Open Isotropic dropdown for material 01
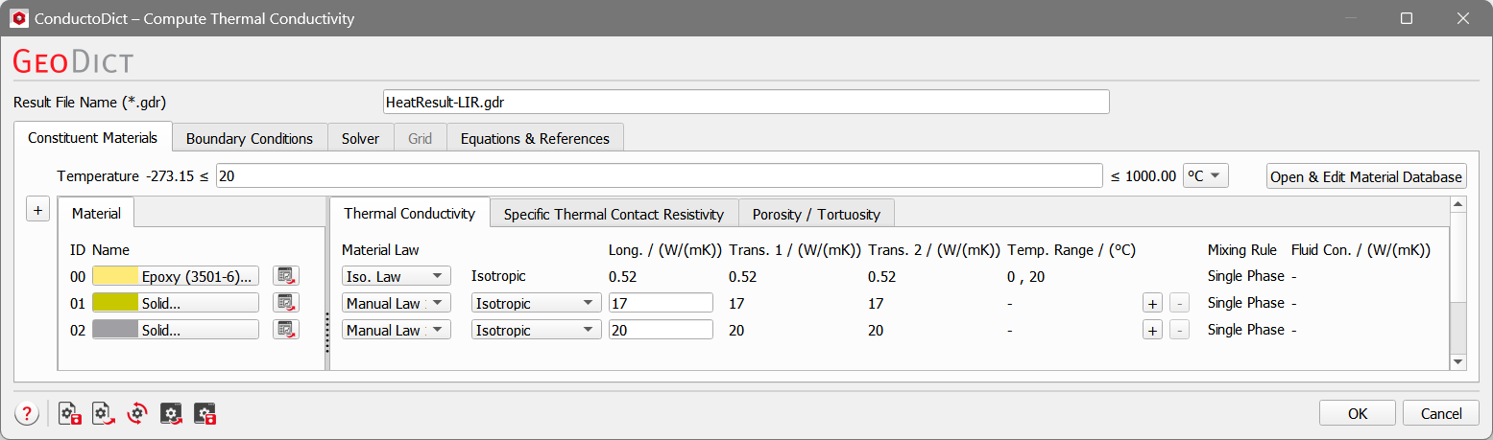The width and height of the screenshot is (1493, 440). point(536,303)
